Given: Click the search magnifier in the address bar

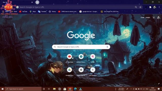Looking at the screenshot, I should click(x=136, y=7).
